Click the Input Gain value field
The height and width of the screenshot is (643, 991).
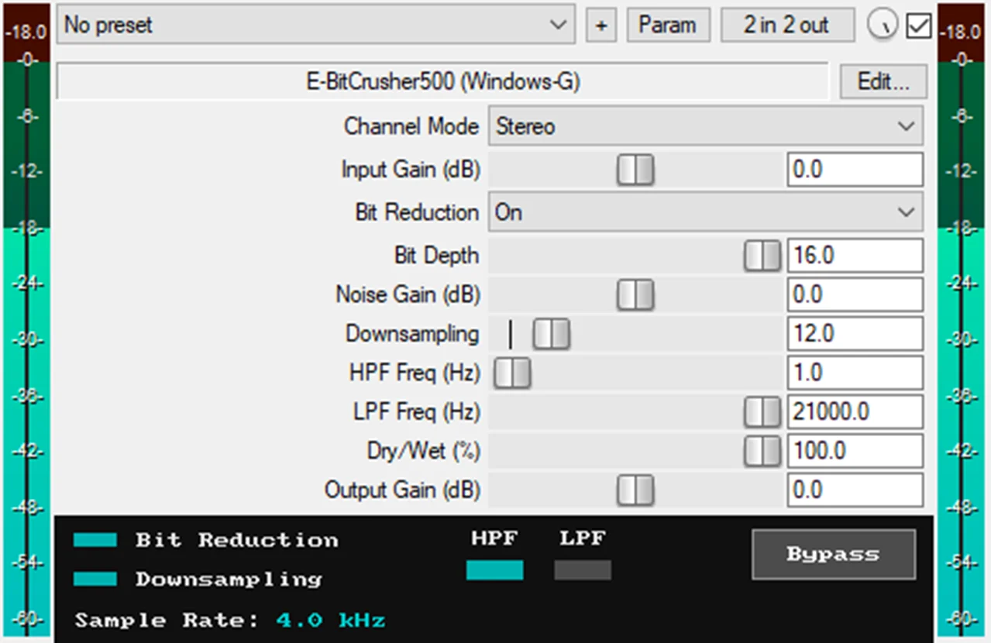855,170
